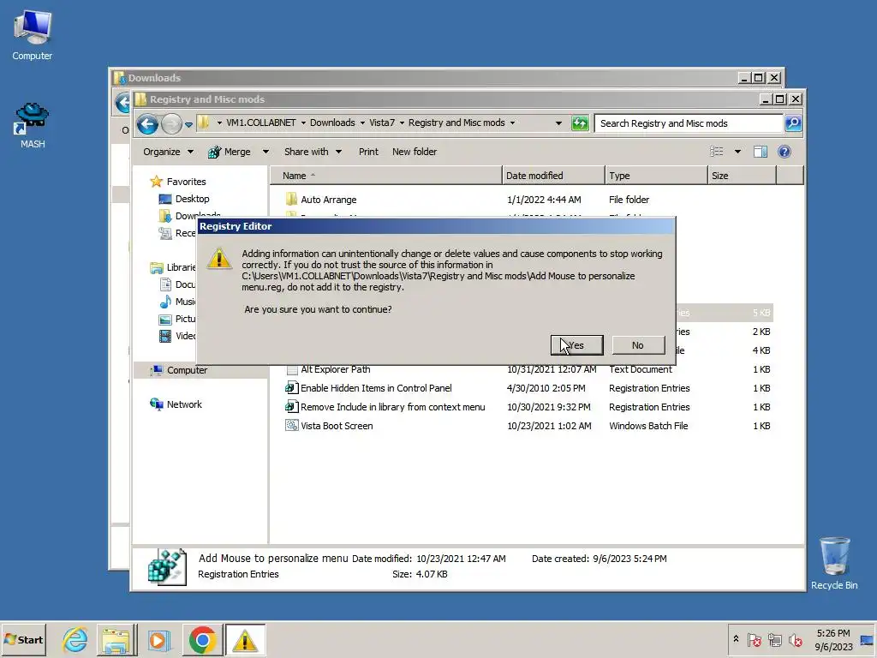The image size is (877, 658).
Task: Click Action Center flag tray icon
Action: click(754, 639)
